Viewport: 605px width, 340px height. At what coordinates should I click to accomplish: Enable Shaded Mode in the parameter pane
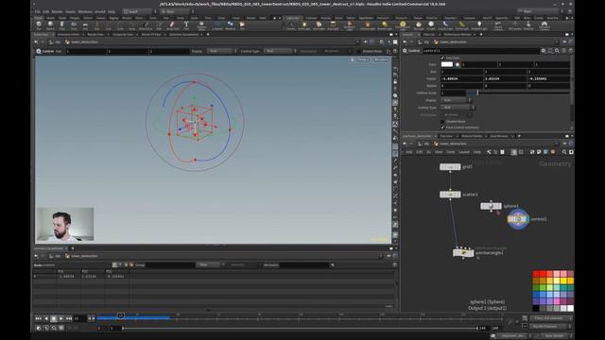click(x=442, y=122)
